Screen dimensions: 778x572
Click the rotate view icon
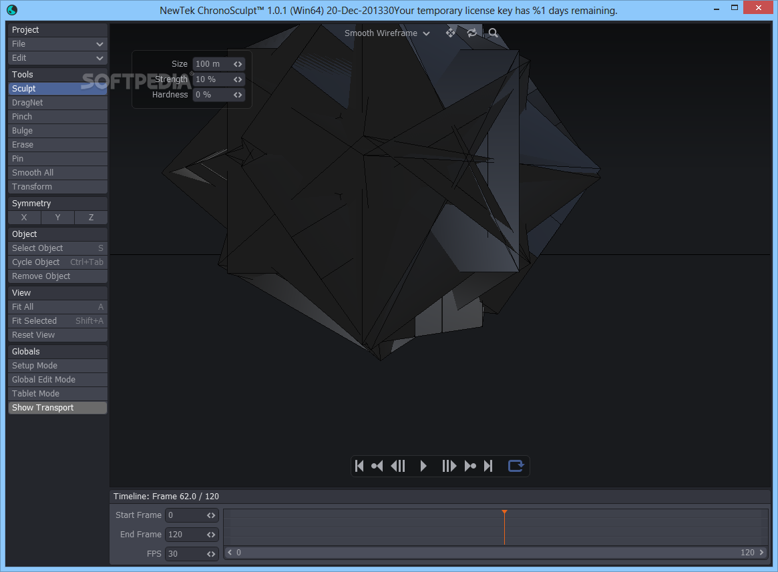[472, 33]
